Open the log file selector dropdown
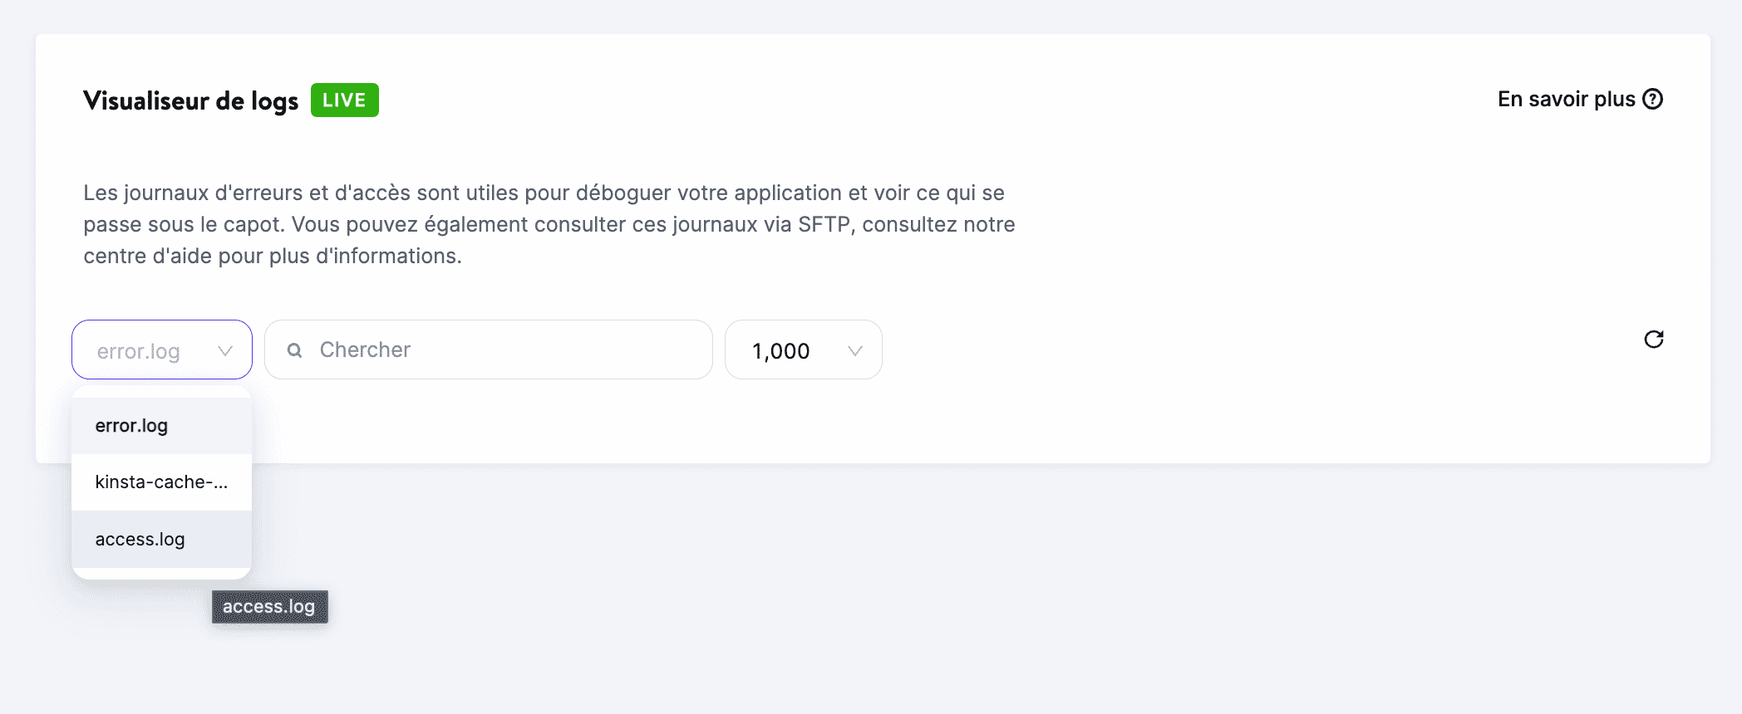Image resolution: width=1742 pixels, height=714 pixels. [x=161, y=350]
